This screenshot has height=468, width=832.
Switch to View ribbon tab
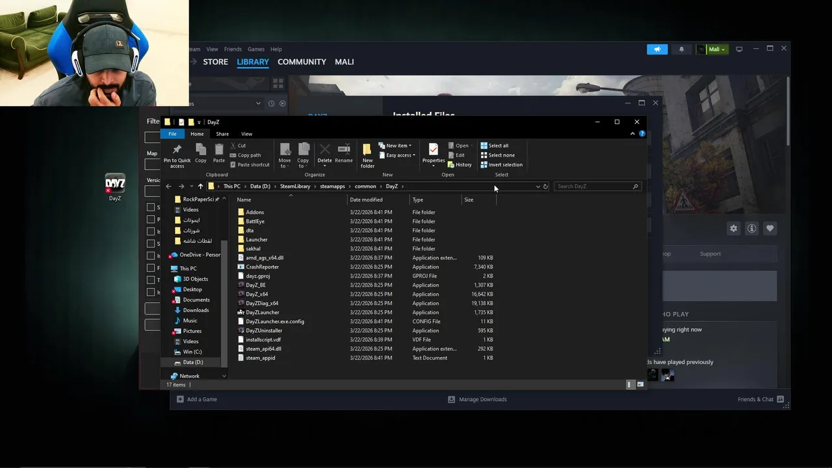coord(246,134)
